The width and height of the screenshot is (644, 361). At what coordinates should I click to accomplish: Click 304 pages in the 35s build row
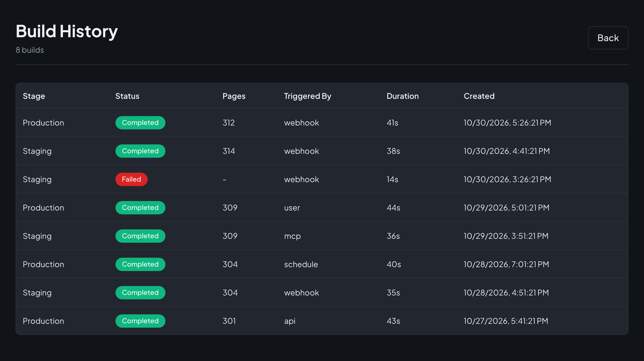pos(230,293)
